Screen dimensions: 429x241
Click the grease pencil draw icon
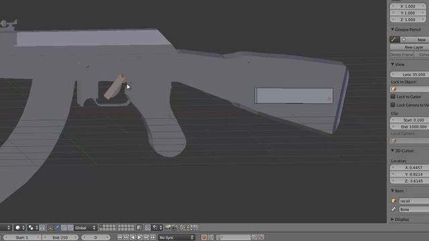click(394, 39)
